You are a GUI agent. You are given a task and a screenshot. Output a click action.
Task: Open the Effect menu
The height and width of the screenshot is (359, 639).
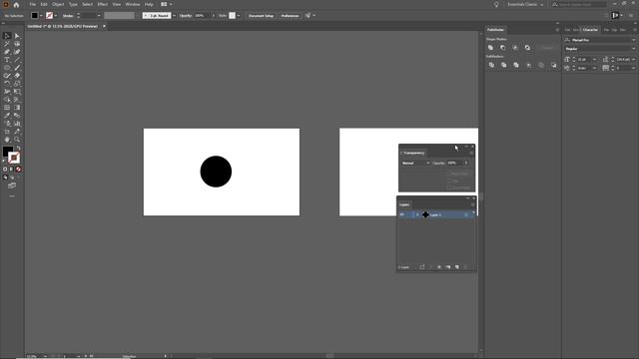(x=102, y=4)
